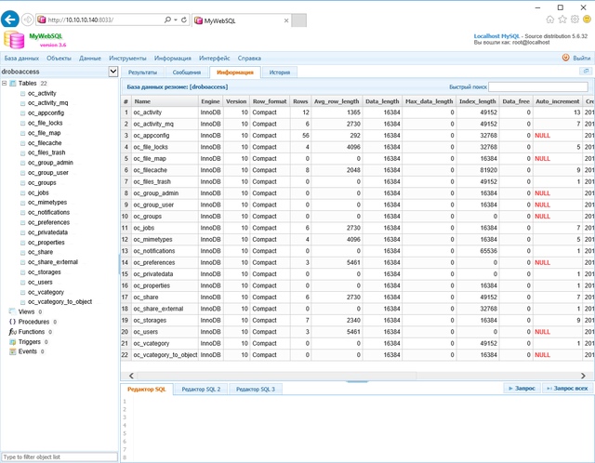Click the Views folder icon in the tree
The width and height of the screenshot is (595, 463).
pos(12,311)
